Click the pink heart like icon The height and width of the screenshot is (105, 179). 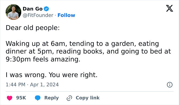(10, 98)
